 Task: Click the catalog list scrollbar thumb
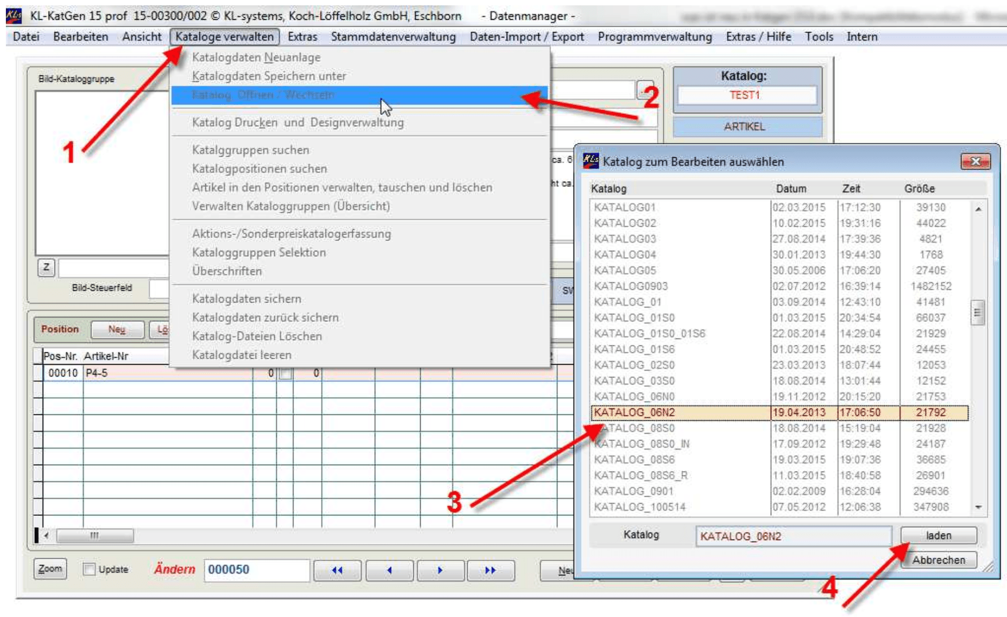977,312
